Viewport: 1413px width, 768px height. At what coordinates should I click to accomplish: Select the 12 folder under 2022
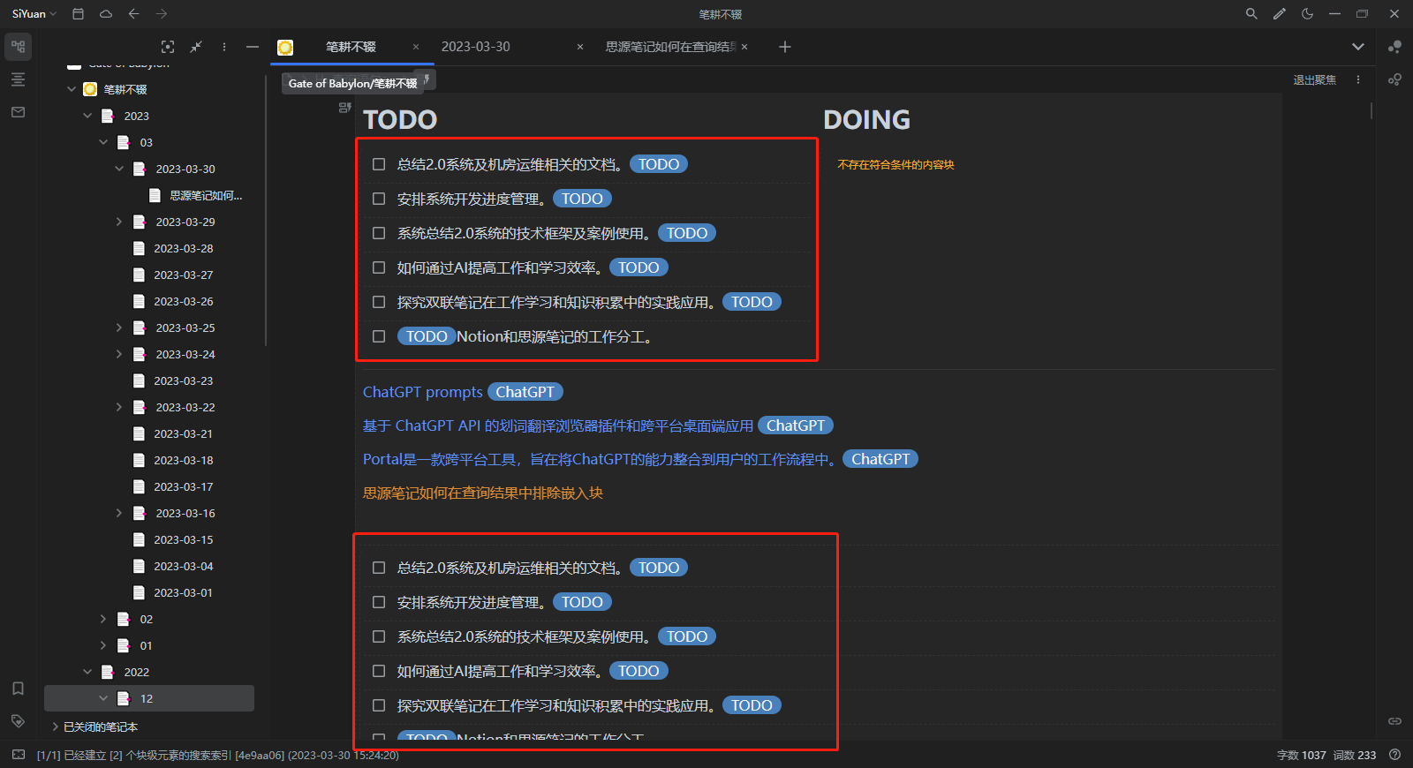149,698
